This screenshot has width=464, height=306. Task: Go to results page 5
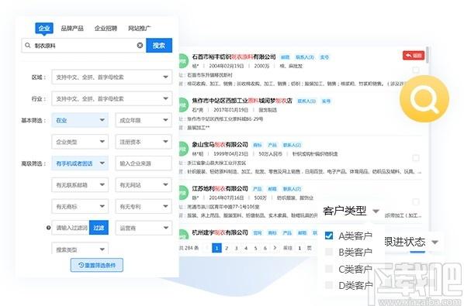(x=255, y=248)
